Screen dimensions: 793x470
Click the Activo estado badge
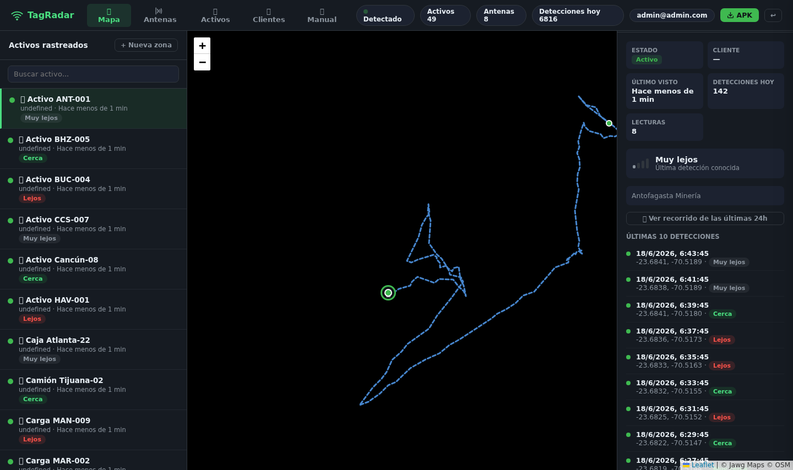[x=647, y=59]
